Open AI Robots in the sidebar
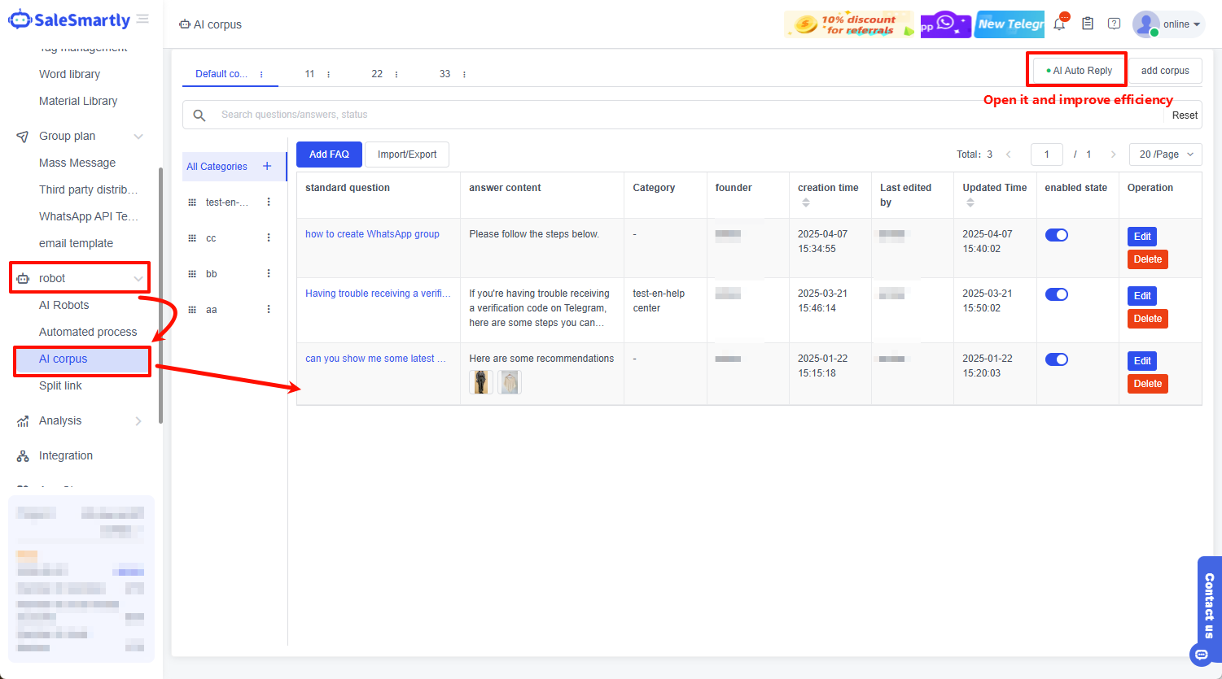1222x679 pixels. (x=64, y=305)
